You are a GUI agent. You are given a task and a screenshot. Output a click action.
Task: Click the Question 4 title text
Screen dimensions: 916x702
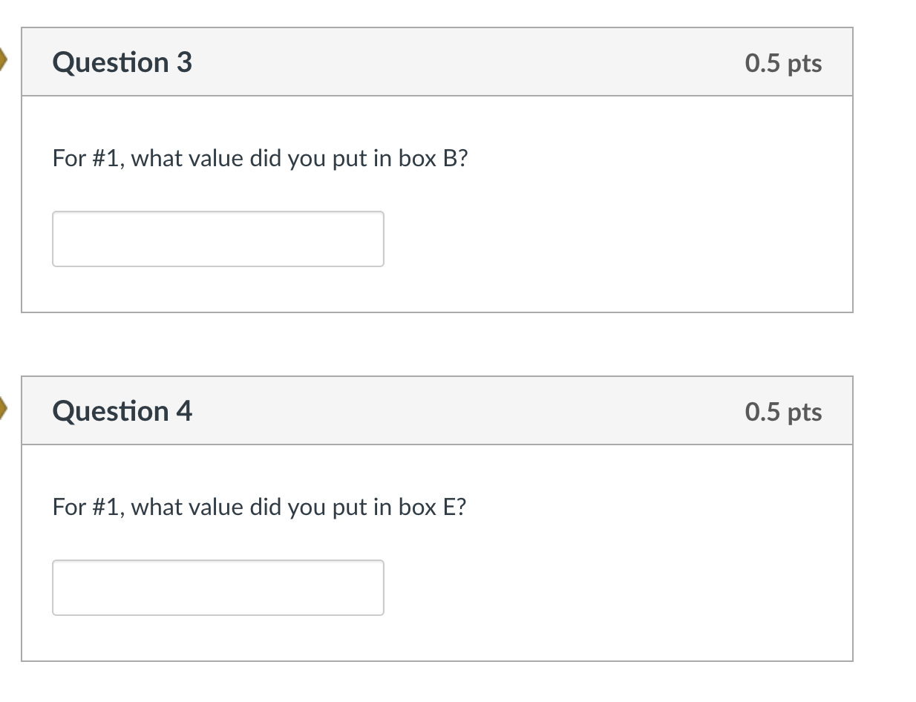[122, 411]
